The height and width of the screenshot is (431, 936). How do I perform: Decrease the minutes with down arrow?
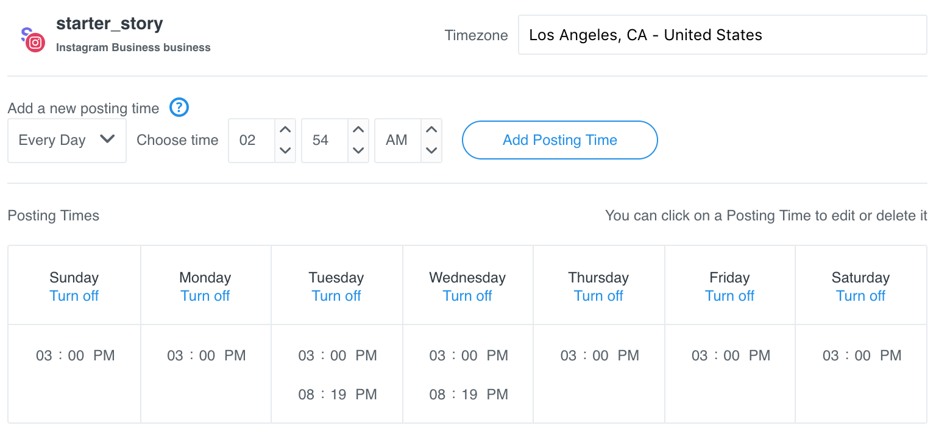click(358, 150)
